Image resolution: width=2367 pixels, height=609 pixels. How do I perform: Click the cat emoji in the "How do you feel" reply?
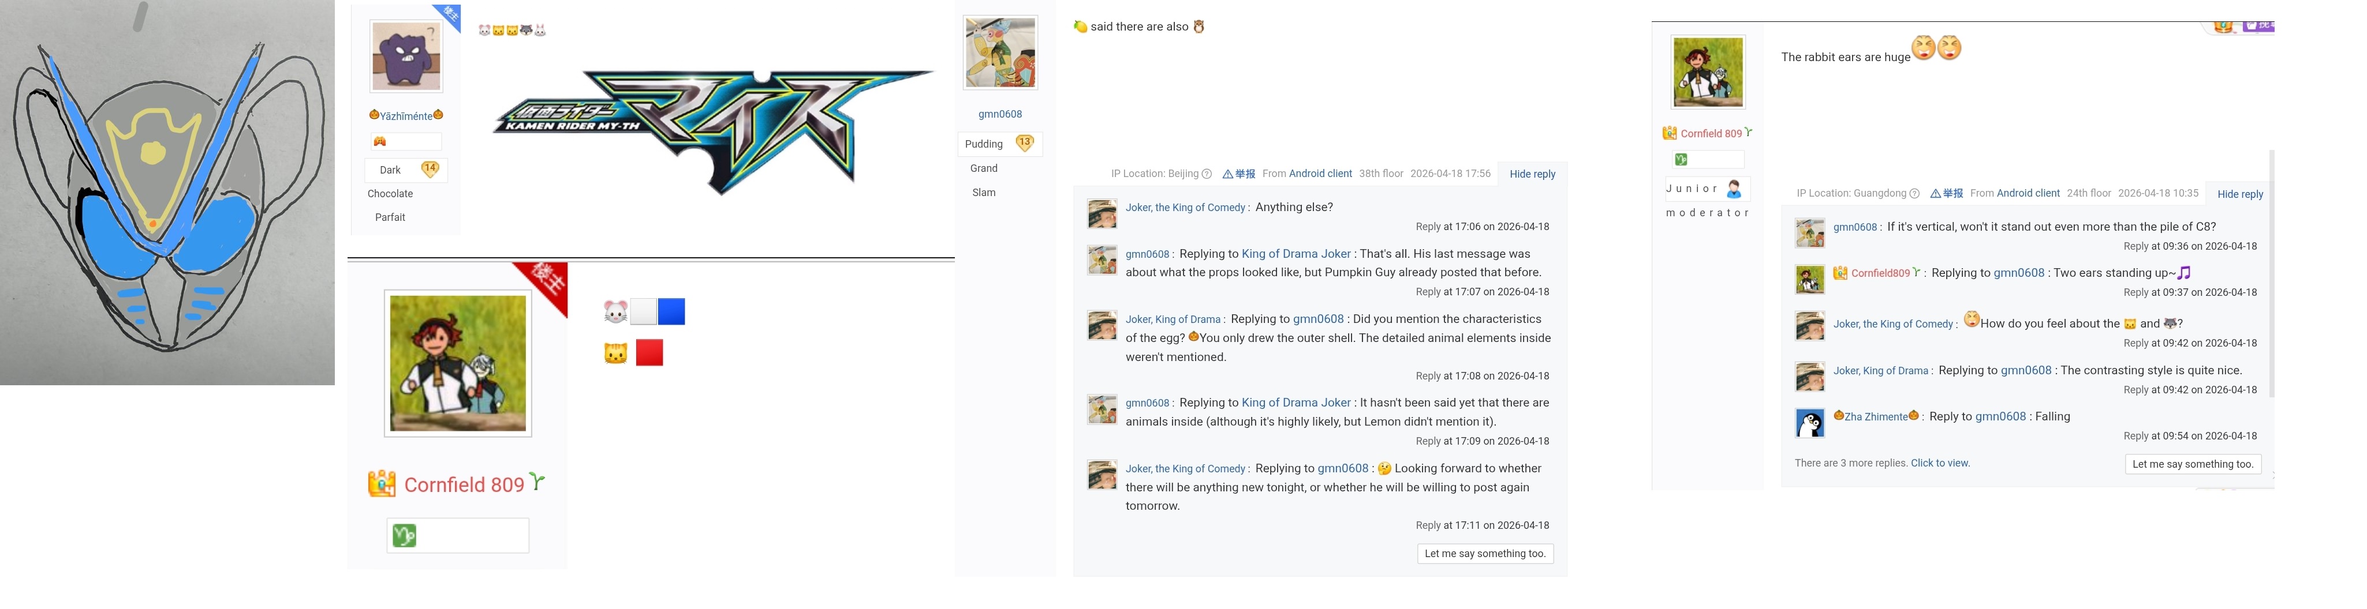click(2130, 324)
